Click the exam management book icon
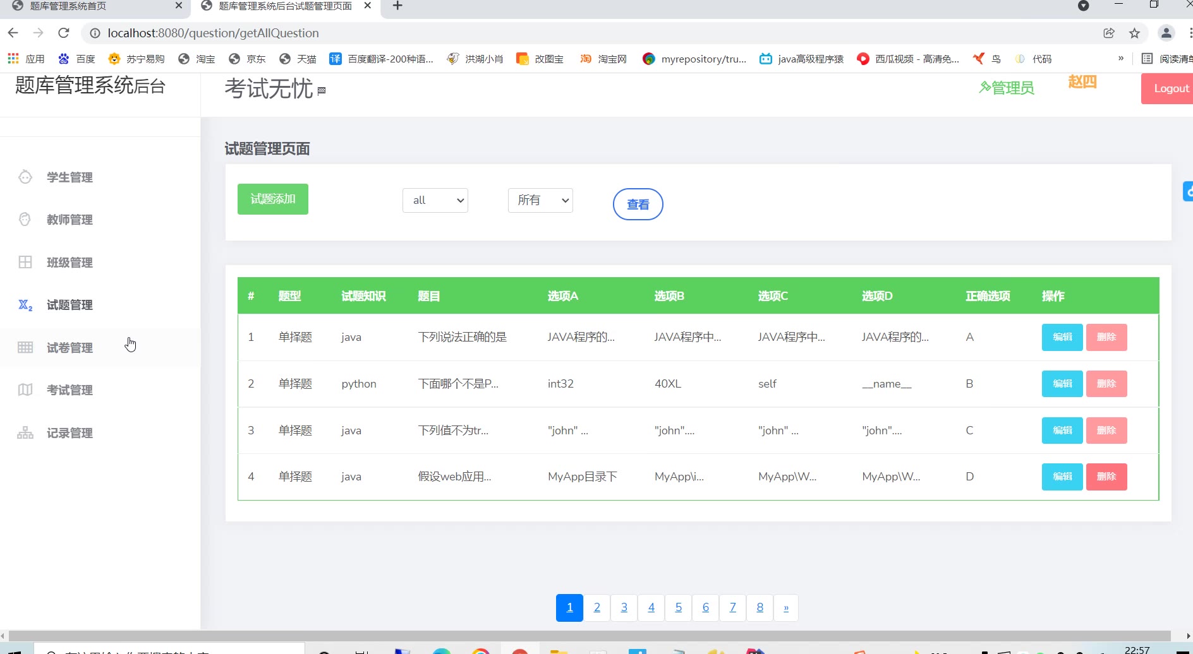This screenshot has height=654, width=1193. (25, 390)
